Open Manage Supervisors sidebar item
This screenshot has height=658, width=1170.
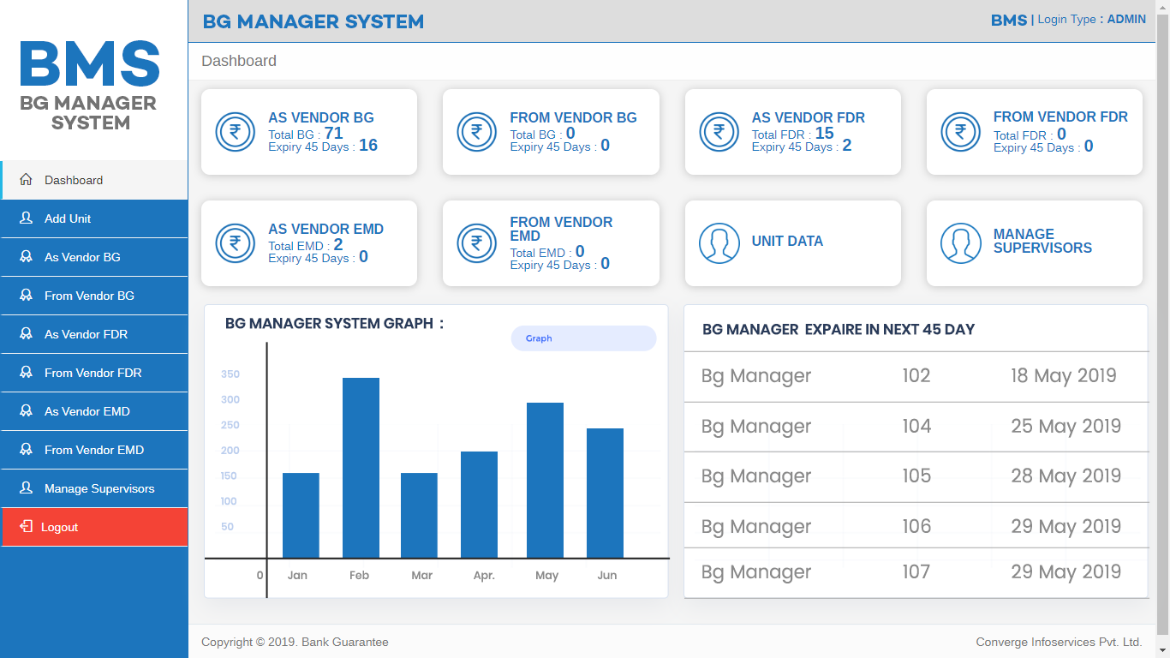[99, 488]
